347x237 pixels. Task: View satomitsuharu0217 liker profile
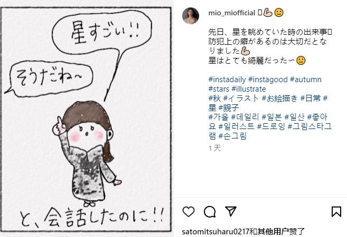pos(215,232)
